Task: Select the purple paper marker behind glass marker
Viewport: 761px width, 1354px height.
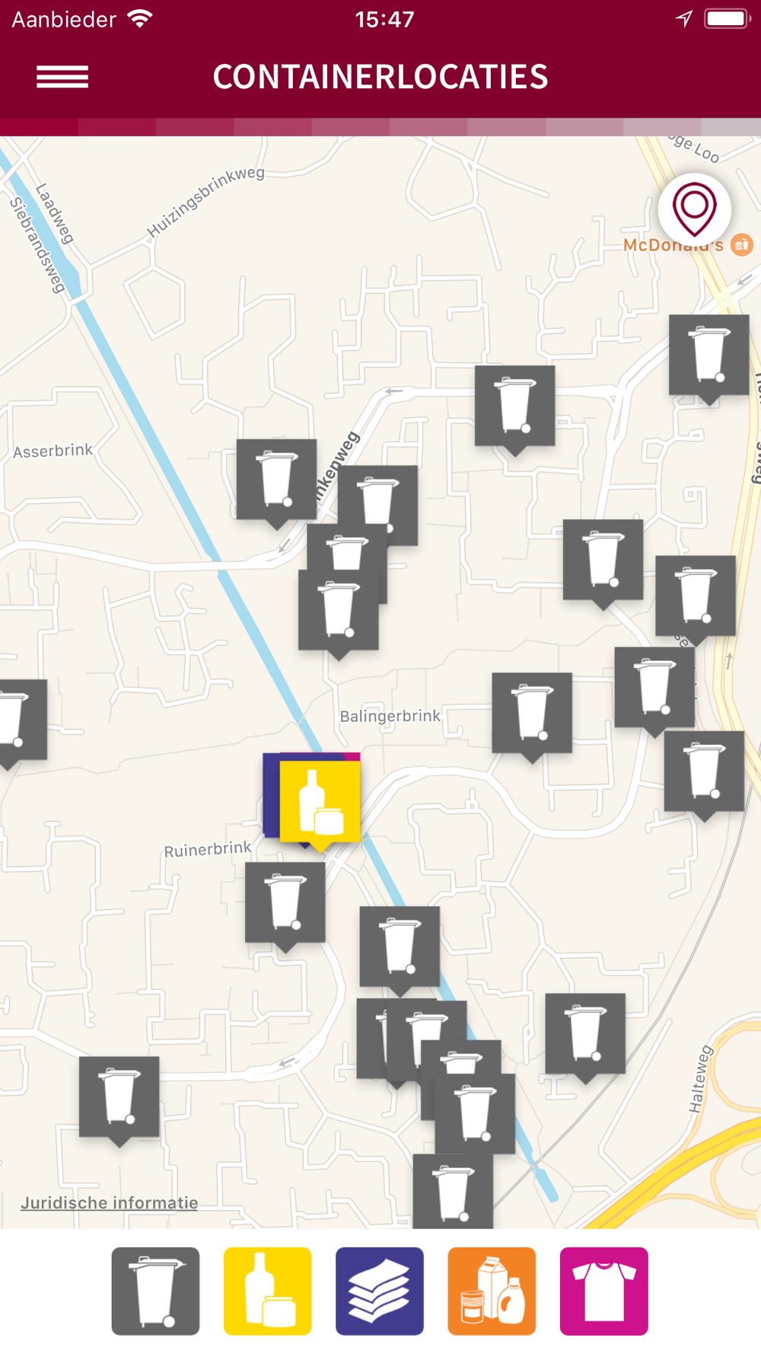Action: 271,796
